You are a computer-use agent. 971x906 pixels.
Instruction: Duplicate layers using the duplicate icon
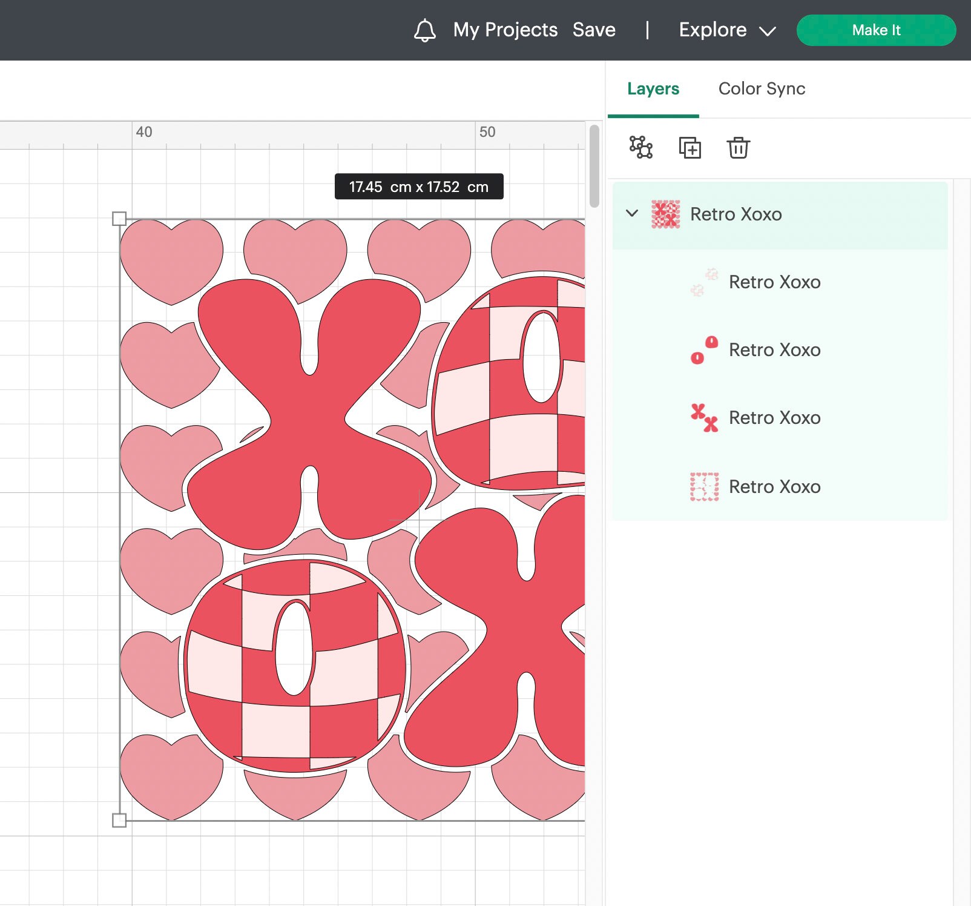pyautogui.click(x=690, y=147)
